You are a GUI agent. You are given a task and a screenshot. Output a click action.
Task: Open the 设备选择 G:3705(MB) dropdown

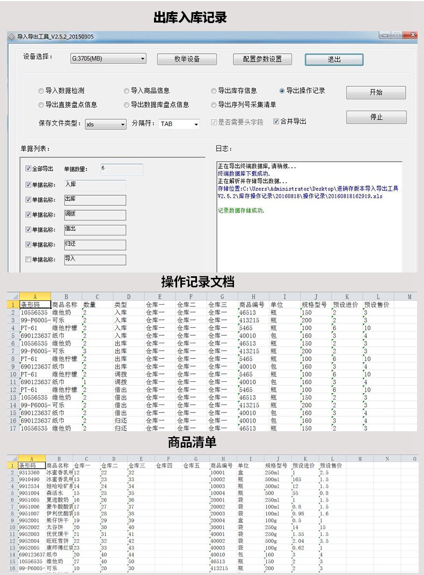[x=108, y=58]
